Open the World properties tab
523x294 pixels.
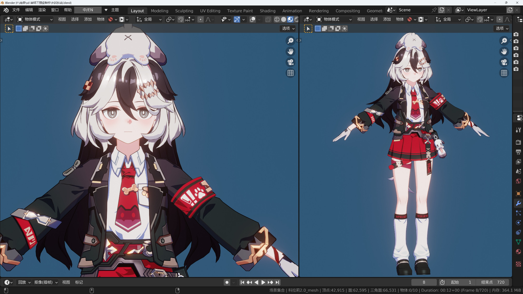[x=518, y=181]
